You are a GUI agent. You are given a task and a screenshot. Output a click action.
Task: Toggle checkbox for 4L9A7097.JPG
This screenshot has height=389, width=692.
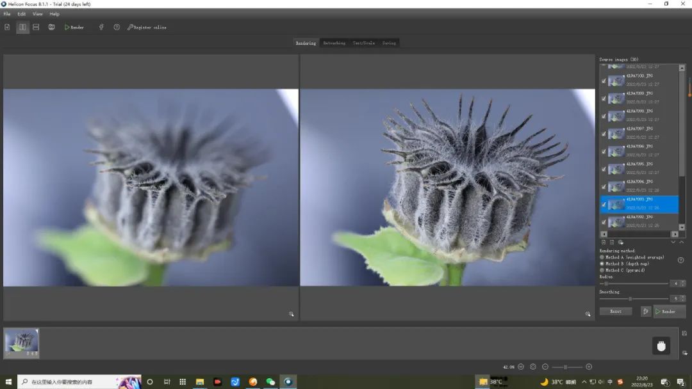604,134
